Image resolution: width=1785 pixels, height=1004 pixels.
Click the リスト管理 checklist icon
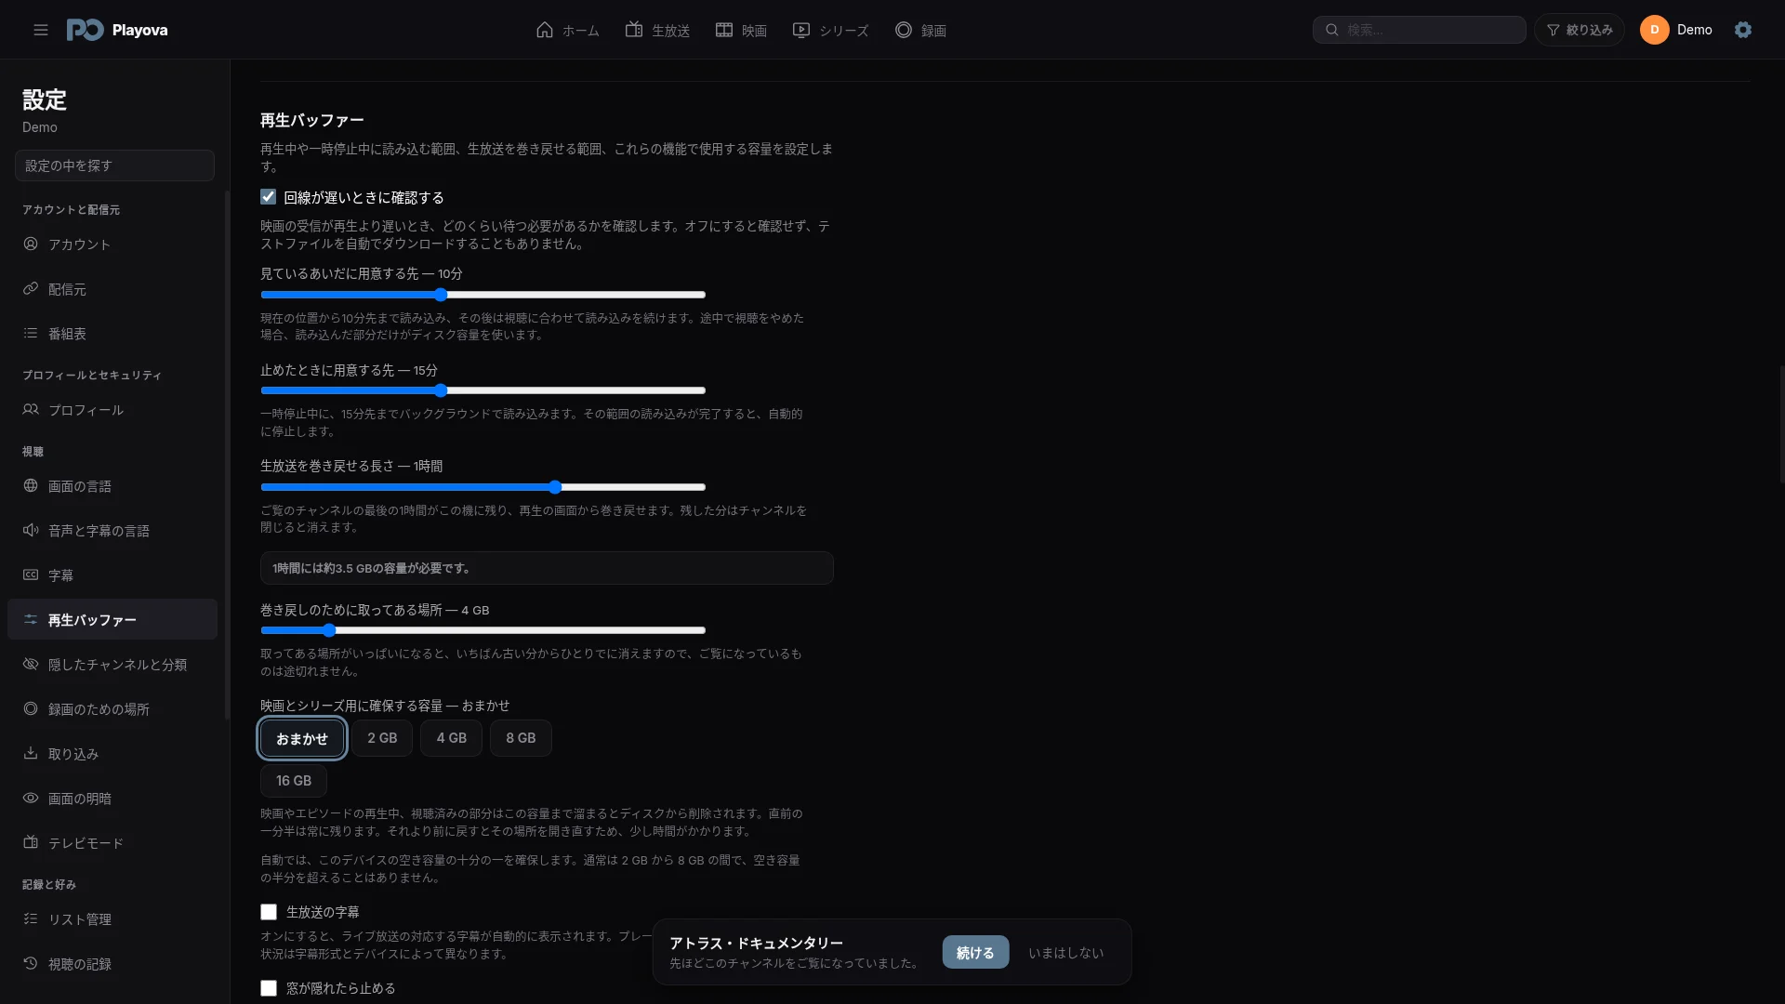click(x=31, y=918)
